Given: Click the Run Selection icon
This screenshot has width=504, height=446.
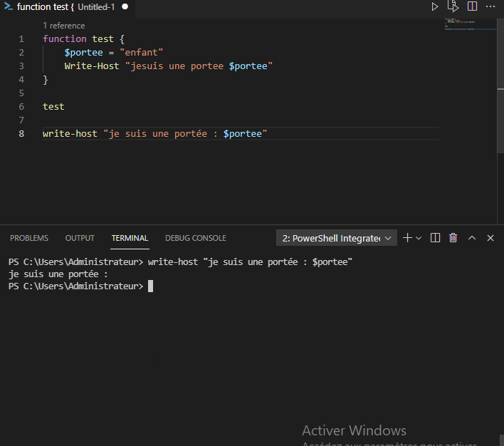Looking at the screenshot, I should pos(453,6).
